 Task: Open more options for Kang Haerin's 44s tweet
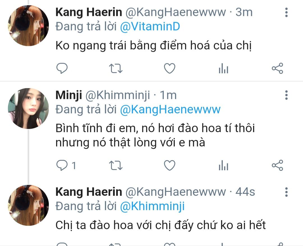286,192
